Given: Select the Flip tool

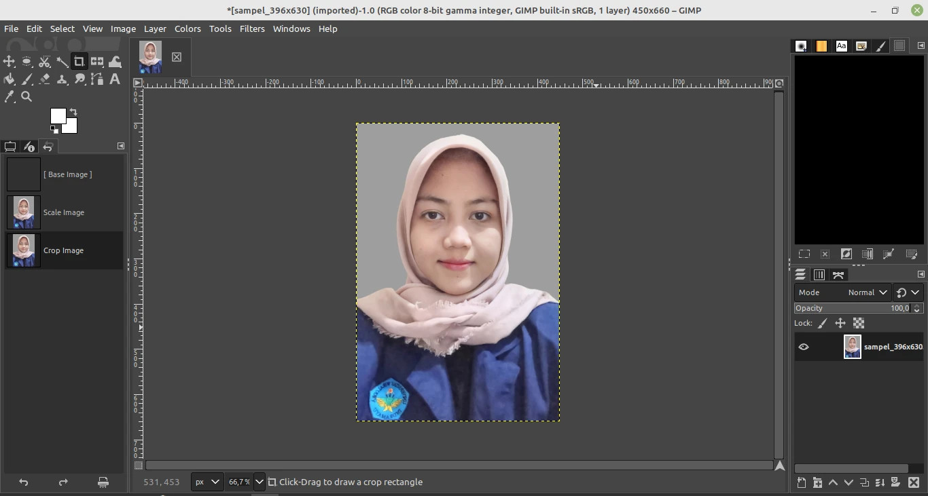Looking at the screenshot, I should [x=97, y=62].
